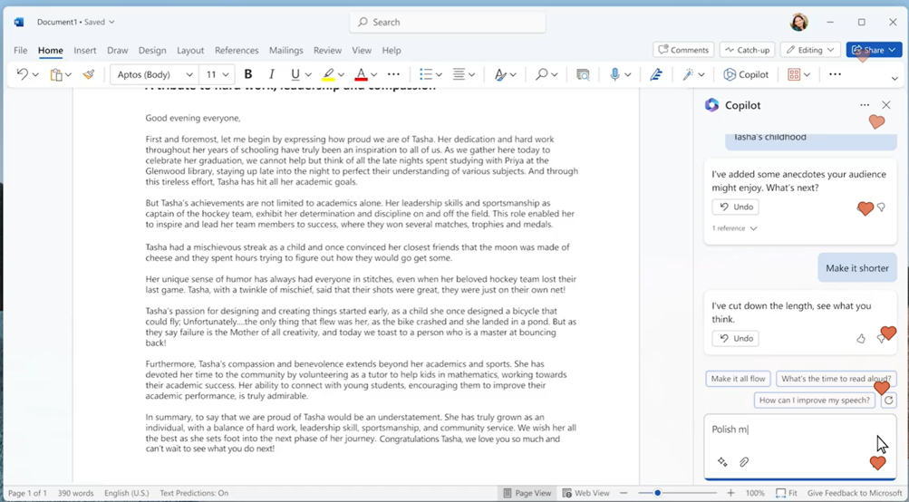
Task: Click the 100% zoom level
Action: click(755, 493)
